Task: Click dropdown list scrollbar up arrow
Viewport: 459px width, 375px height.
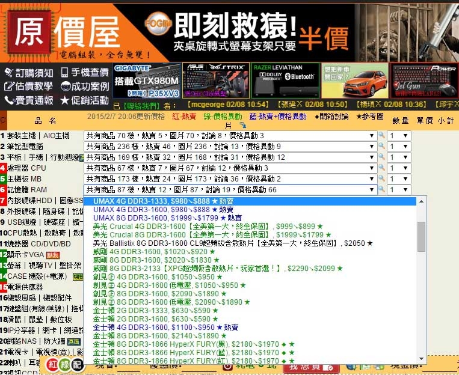Action: point(421,201)
